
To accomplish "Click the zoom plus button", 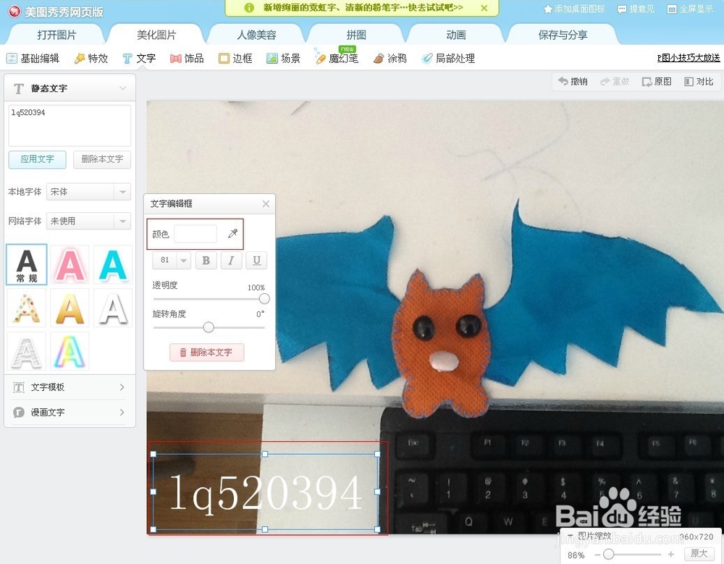I will (670, 554).
